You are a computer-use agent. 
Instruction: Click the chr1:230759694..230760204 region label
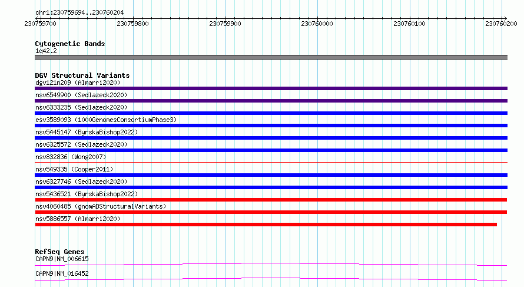(x=79, y=12)
